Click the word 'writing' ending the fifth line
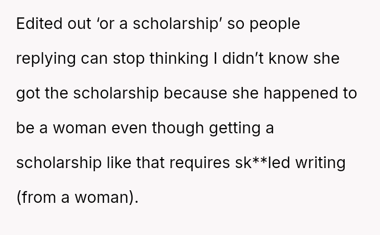The image size is (380, 235). 320,163
